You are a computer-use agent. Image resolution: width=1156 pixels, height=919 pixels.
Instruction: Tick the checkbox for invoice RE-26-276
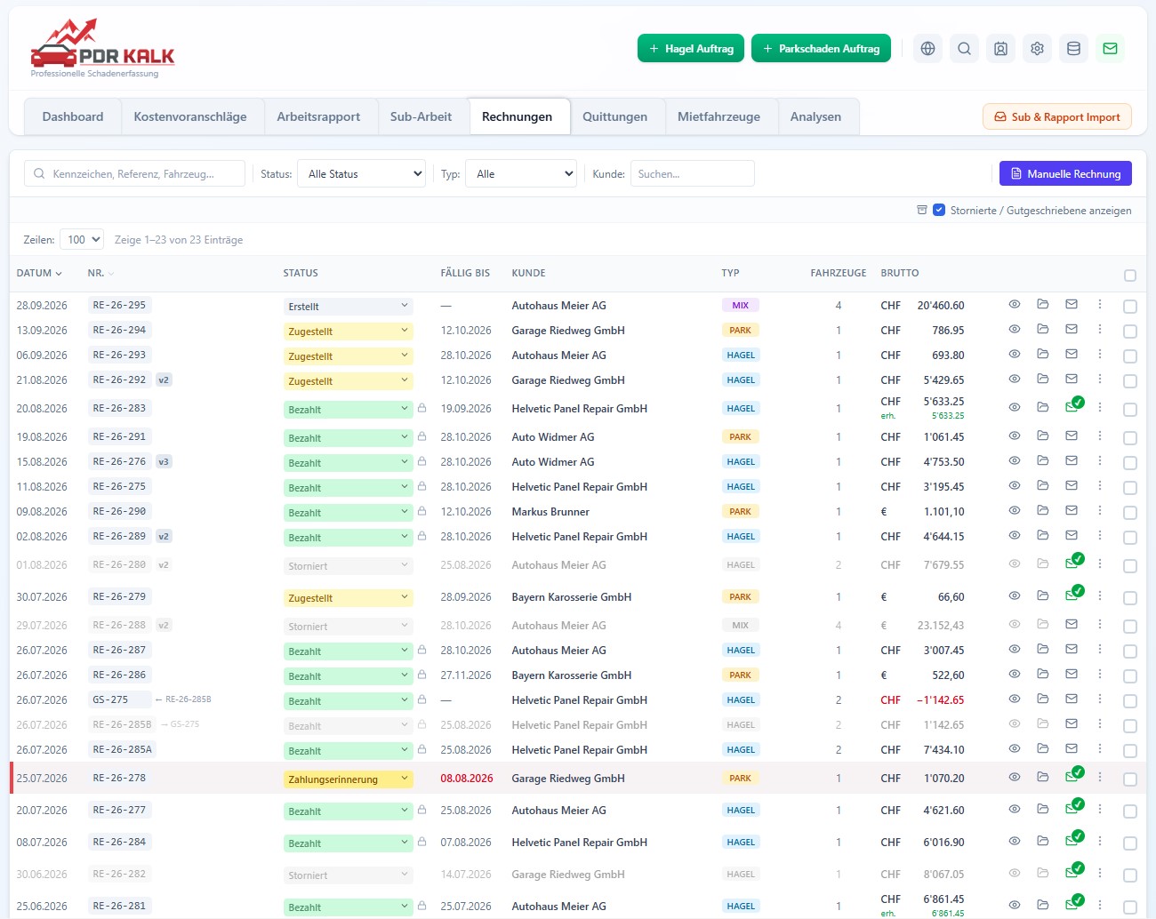(x=1130, y=463)
